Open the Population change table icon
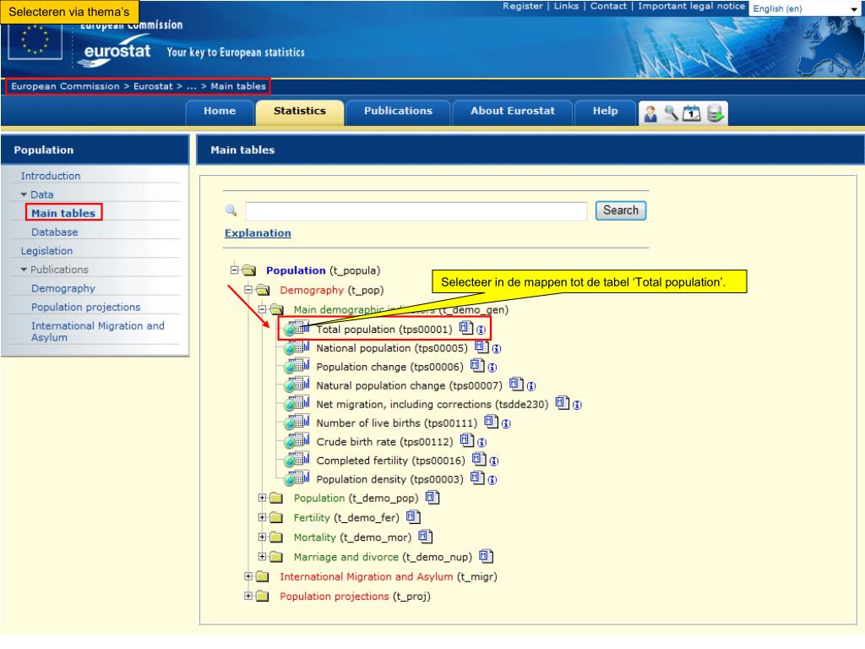The width and height of the screenshot is (865, 649). pyautogui.click(x=296, y=367)
